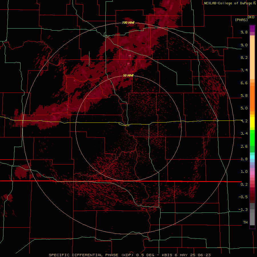This screenshot has width=257, height=257.
Task: Select the 5.8 value on the legend
Action: (x=244, y=96)
